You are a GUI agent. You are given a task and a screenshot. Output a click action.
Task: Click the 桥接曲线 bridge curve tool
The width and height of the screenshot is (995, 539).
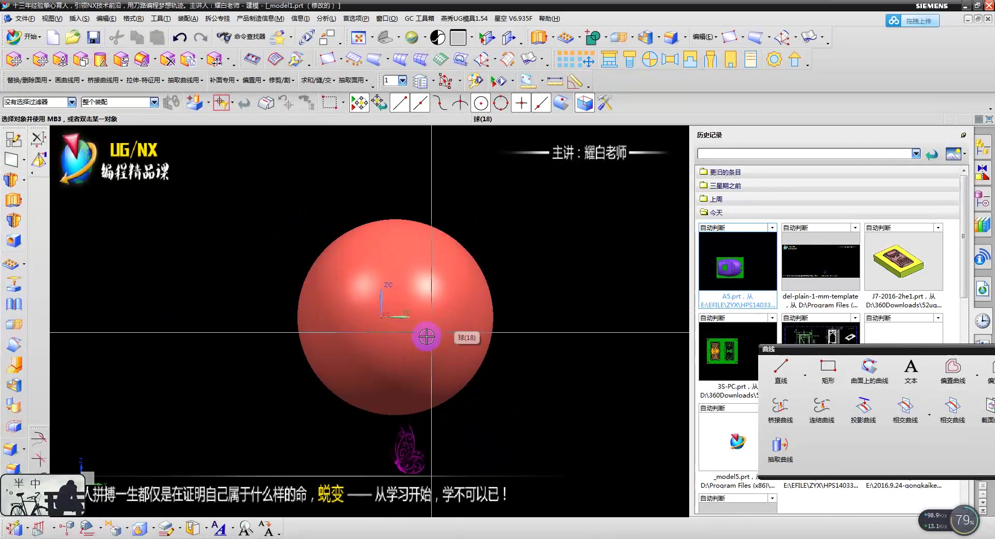780,410
